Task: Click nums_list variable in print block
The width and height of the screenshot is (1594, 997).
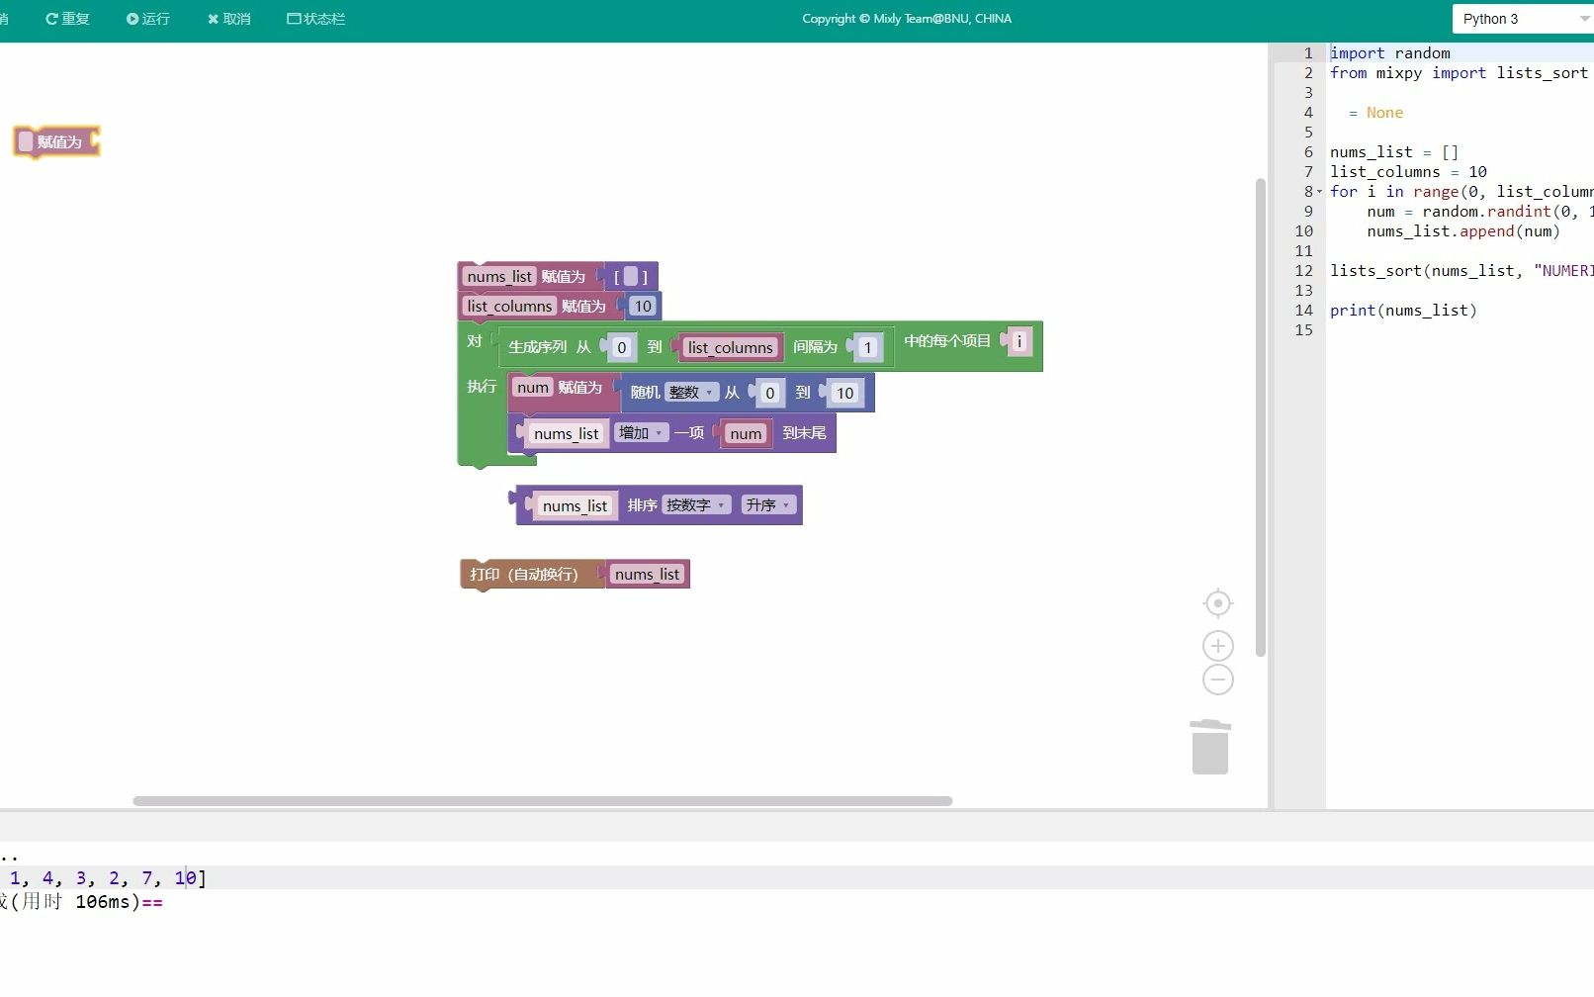Action: pos(647,575)
